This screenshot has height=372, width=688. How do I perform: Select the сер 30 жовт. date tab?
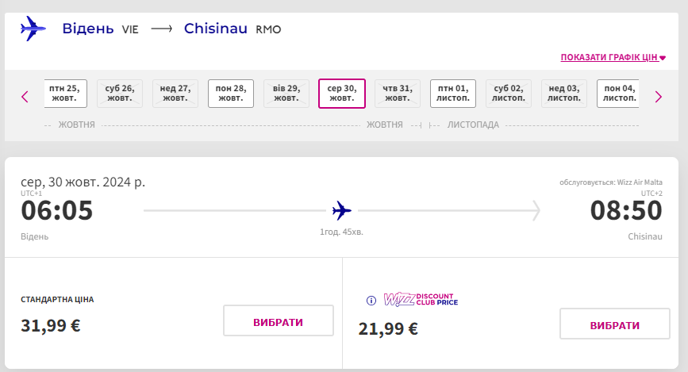pyautogui.click(x=342, y=94)
